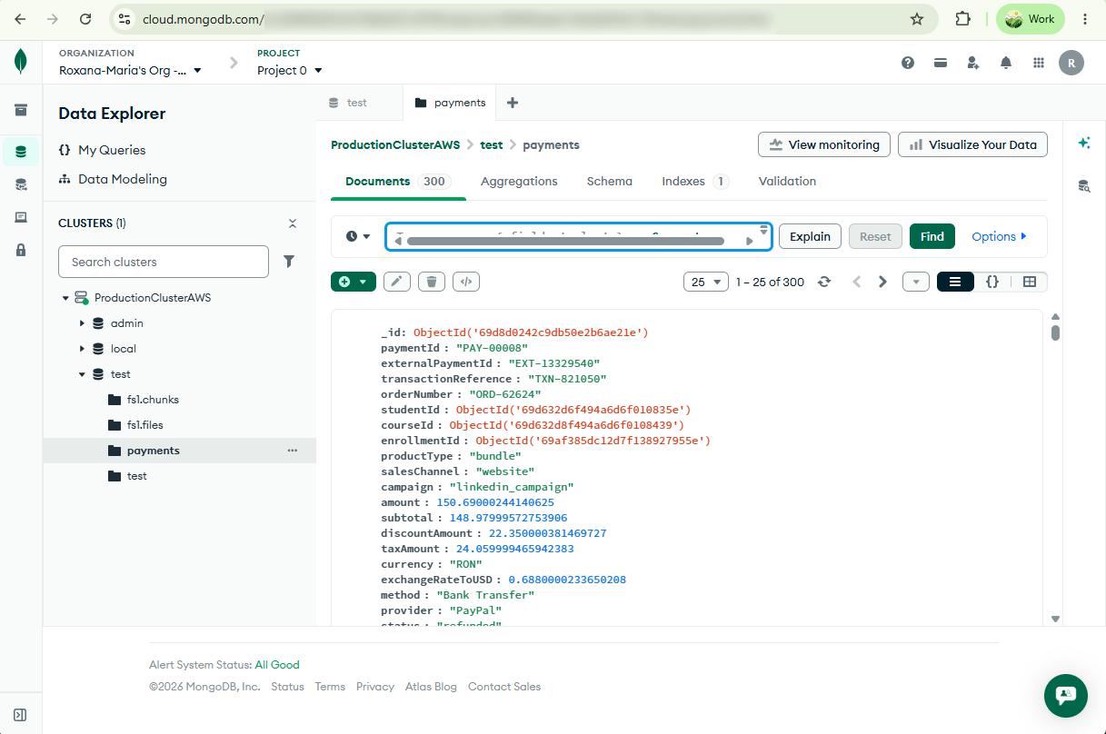Open the query history clock dropdown
Viewport: 1106px width, 734px height.
[x=358, y=236]
